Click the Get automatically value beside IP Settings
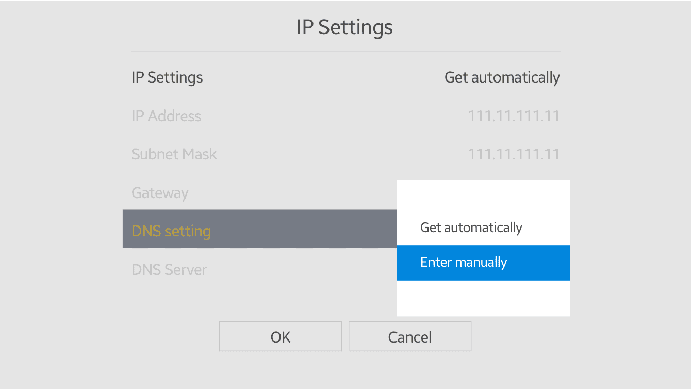The height and width of the screenshot is (389, 691). click(x=502, y=77)
